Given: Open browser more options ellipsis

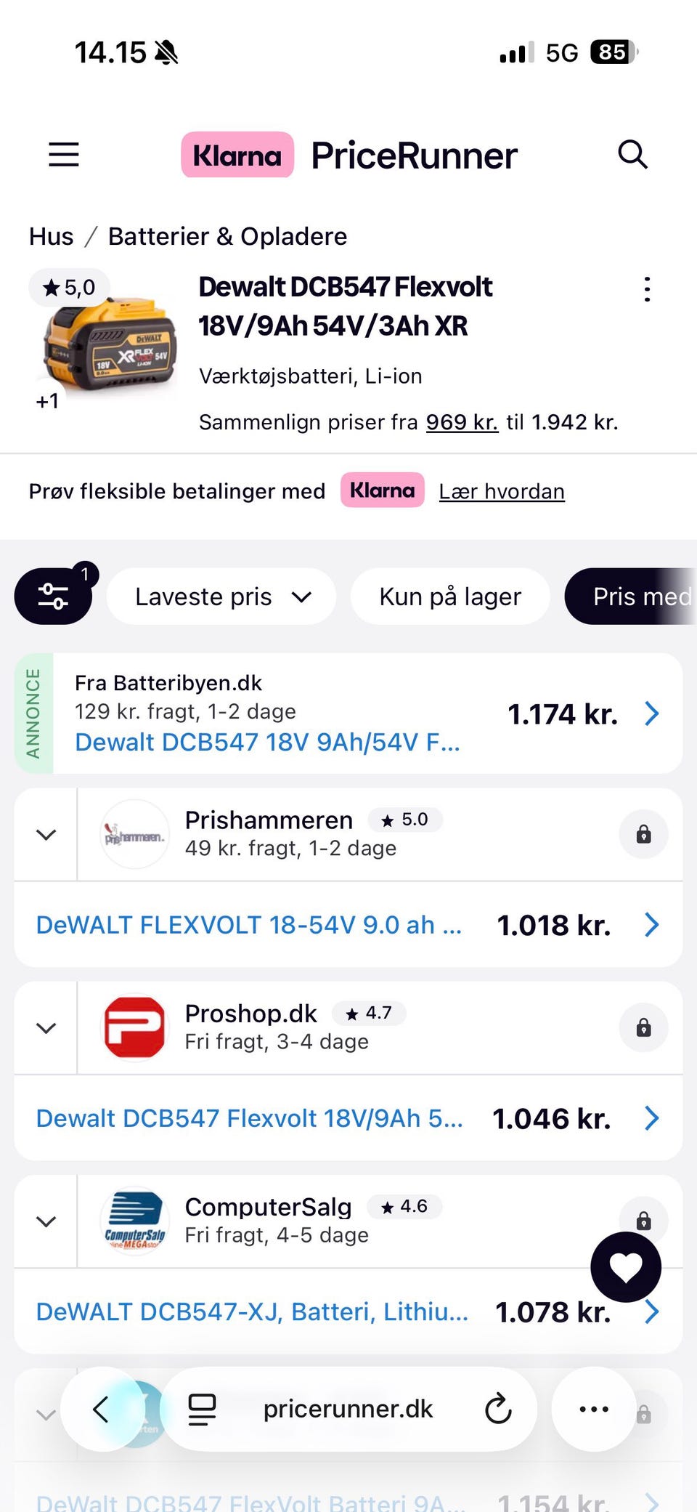Looking at the screenshot, I should (x=594, y=1409).
